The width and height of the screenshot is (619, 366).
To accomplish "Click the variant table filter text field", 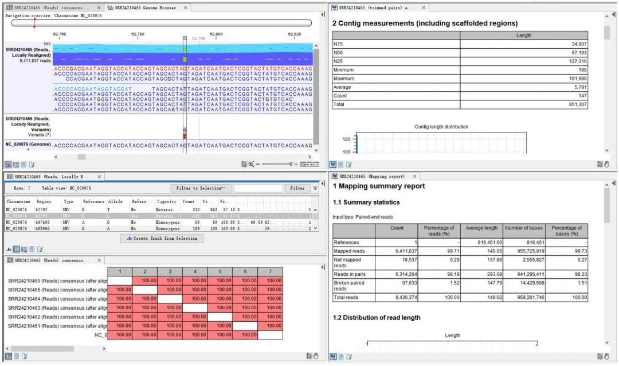I will click(258, 188).
